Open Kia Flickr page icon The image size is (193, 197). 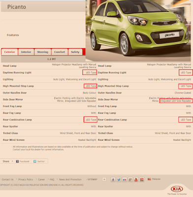[x=125, y=180]
